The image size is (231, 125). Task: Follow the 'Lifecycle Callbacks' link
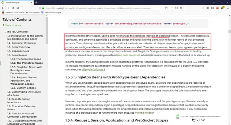click(x=93, y=70)
